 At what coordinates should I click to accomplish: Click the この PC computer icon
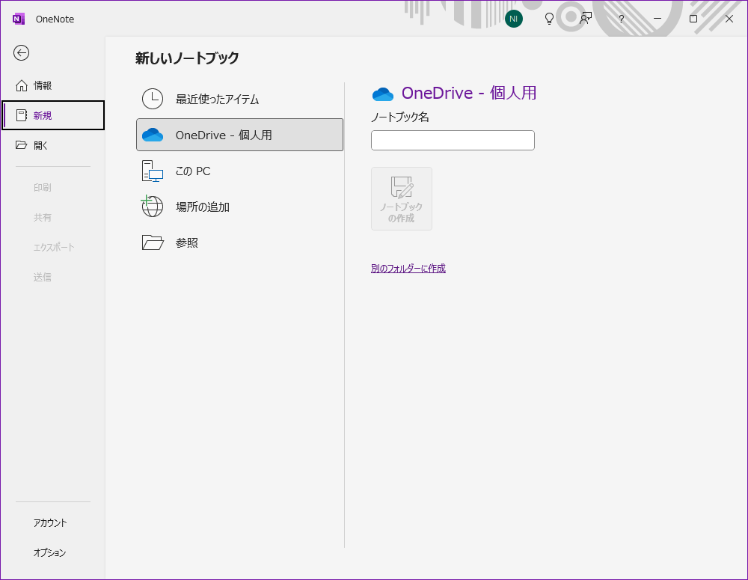153,171
